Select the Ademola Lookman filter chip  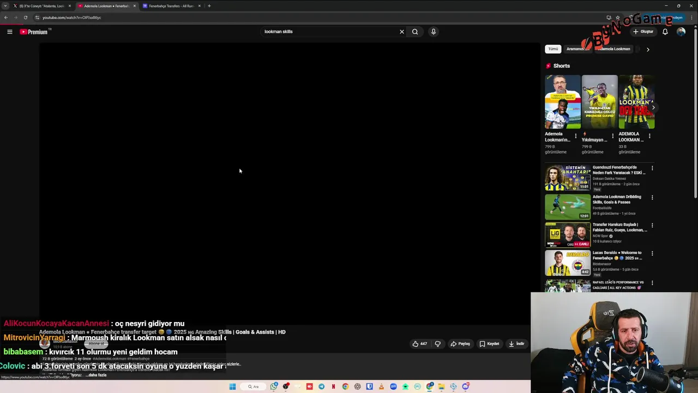[x=615, y=49]
